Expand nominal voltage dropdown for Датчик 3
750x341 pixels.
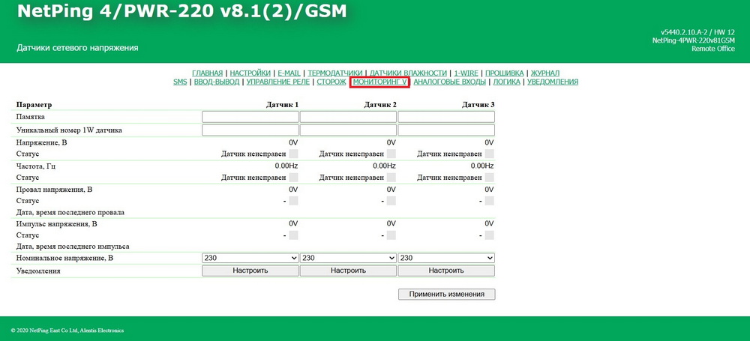[x=446, y=258]
